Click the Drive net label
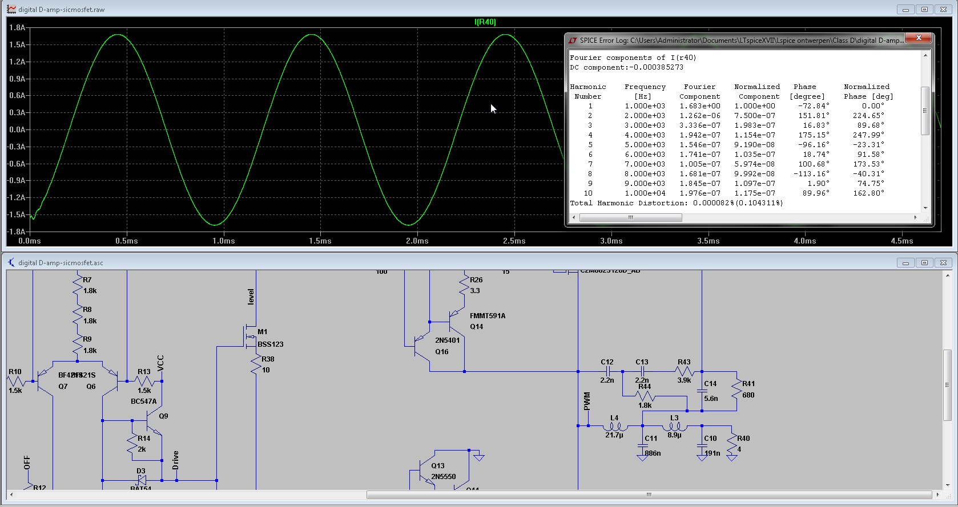958x507 pixels. click(x=175, y=460)
